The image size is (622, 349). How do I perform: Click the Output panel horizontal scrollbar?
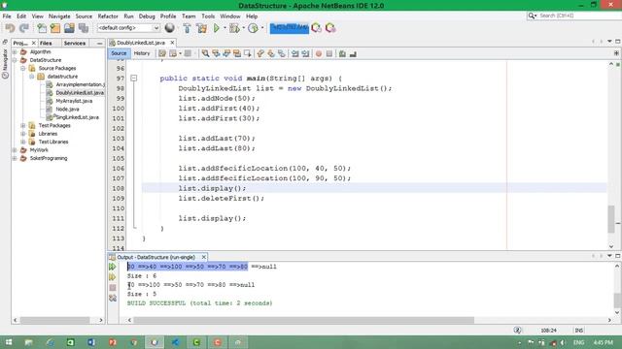pyautogui.click(x=303, y=320)
